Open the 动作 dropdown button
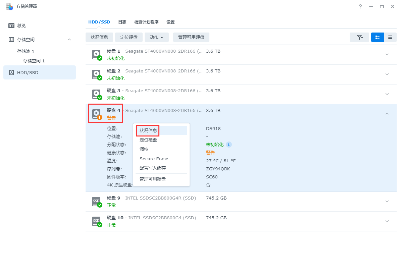The image size is (401, 278). point(156,37)
